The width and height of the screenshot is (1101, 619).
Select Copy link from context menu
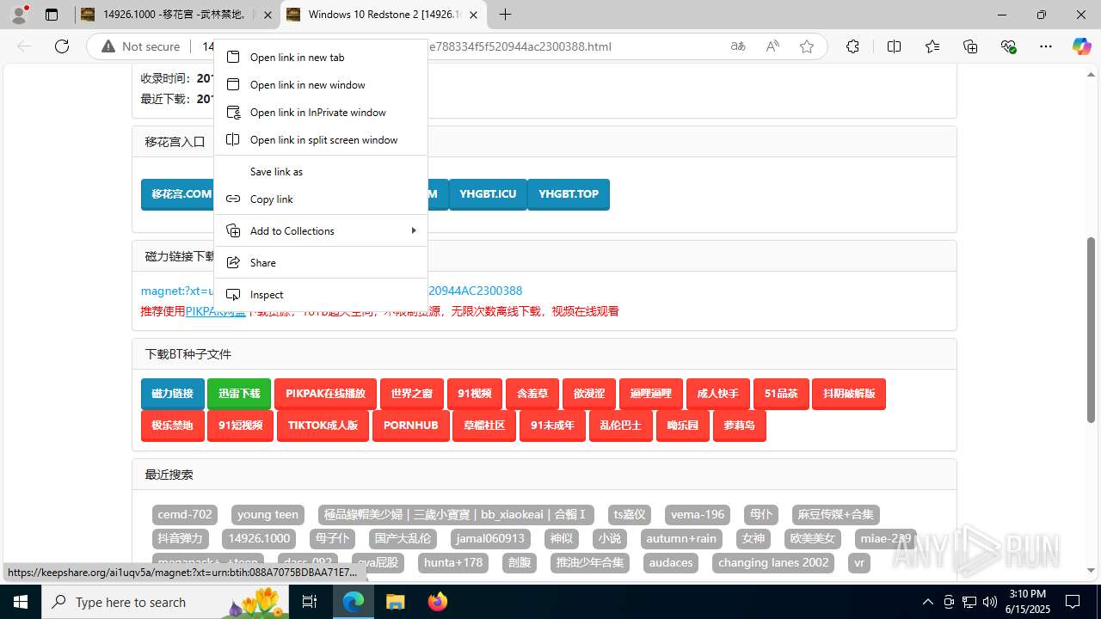(x=320, y=199)
